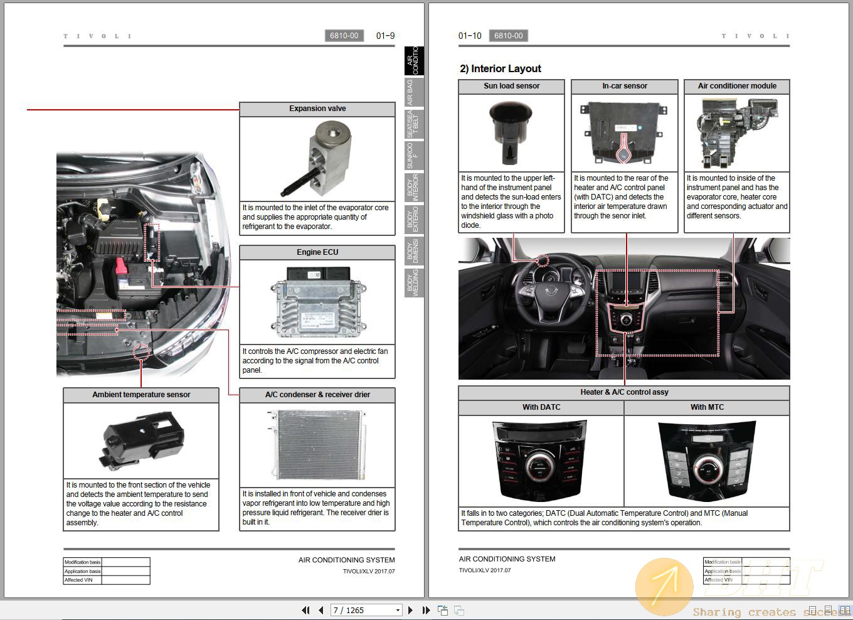853x620 pixels.
Task: Click the 'With MTC' column header
Action: point(707,407)
